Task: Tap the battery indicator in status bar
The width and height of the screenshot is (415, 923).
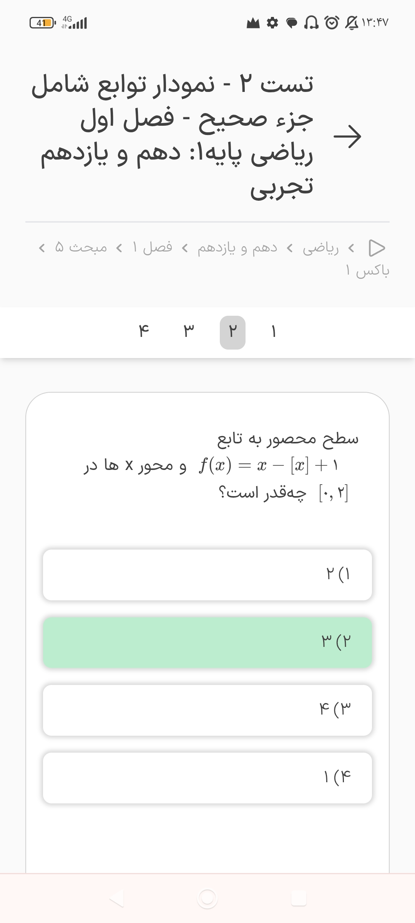Action: coord(43,23)
